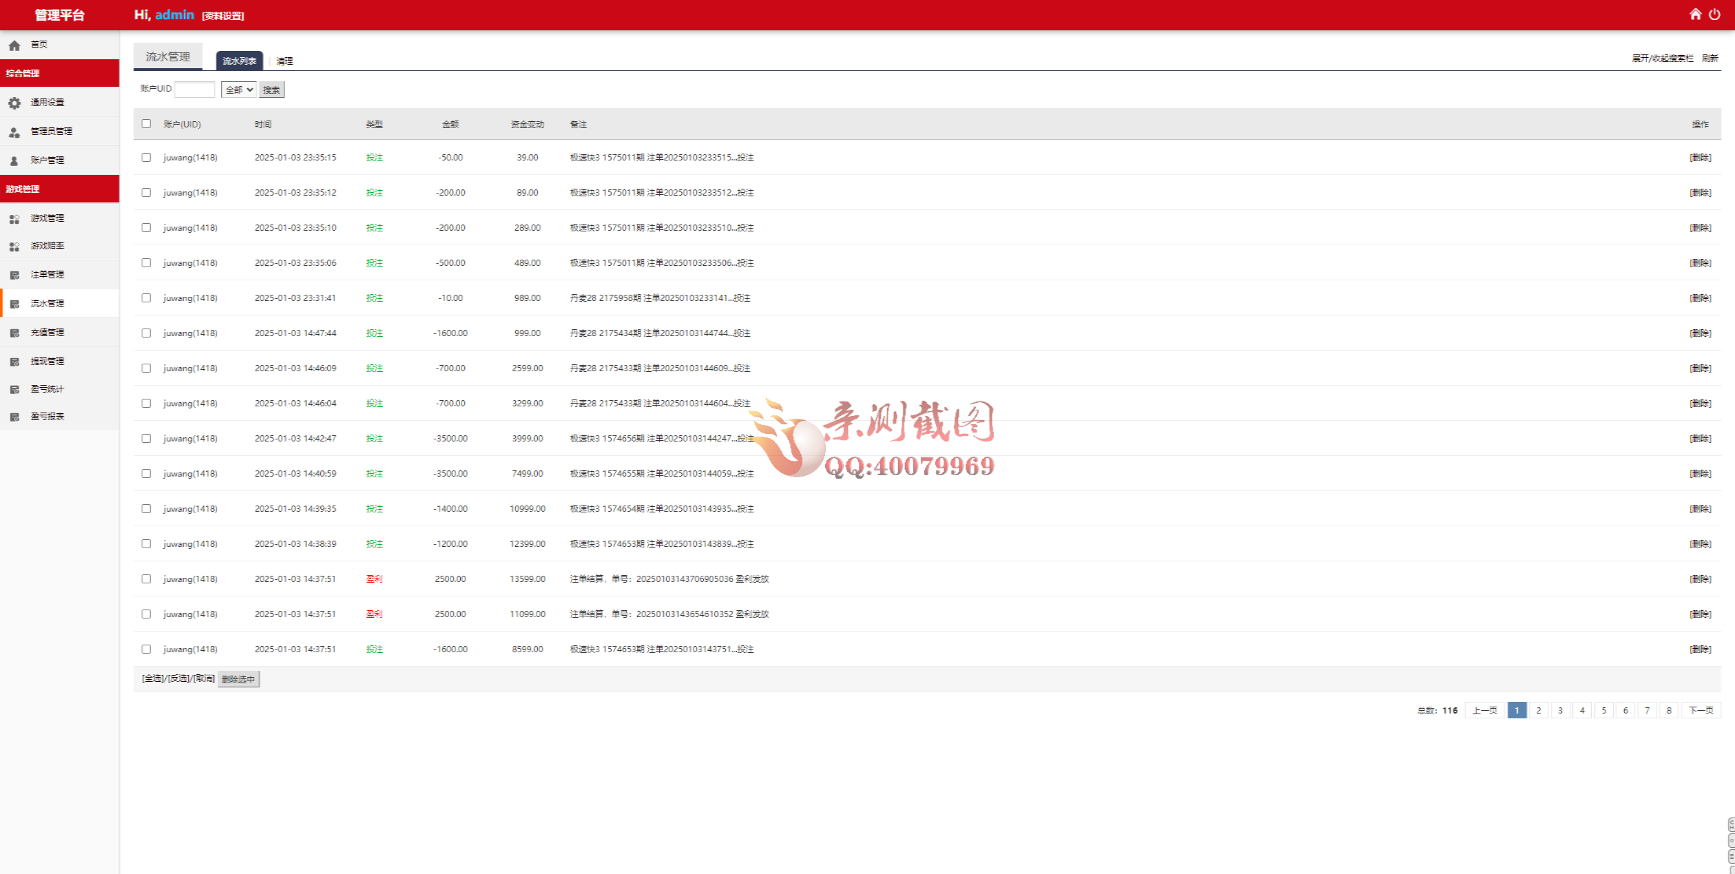The image size is (1735, 874).
Task: Click 删除选中 to delete selected rows
Action: (238, 678)
